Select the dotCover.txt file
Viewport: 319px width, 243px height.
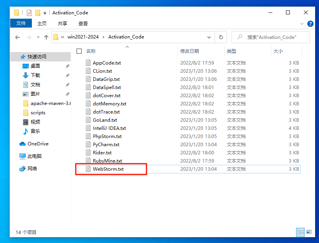point(106,95)
